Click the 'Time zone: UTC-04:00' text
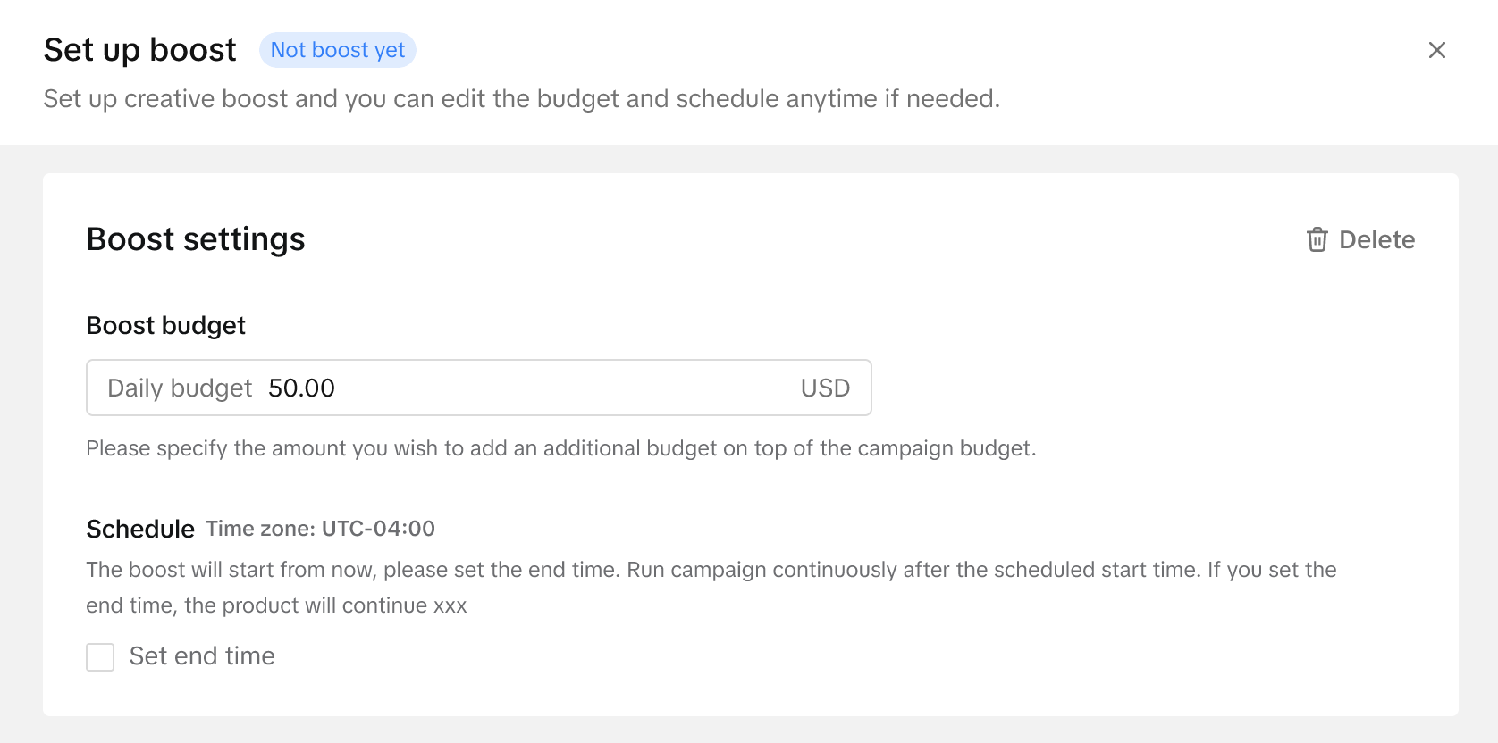Viewport: 1498px width, 743px height. point(320,529)
